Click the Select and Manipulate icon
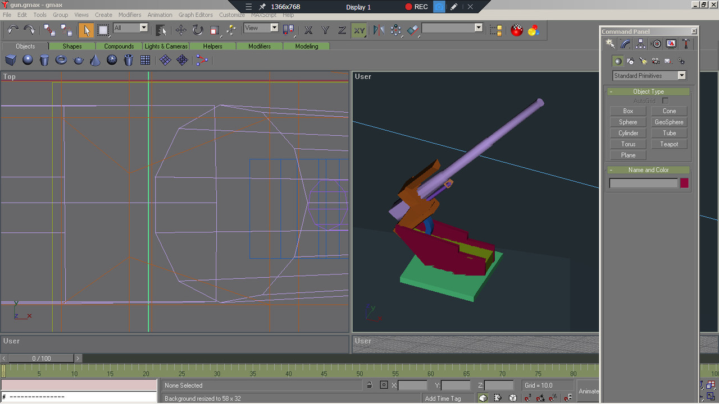 click(x=231, y=30)
